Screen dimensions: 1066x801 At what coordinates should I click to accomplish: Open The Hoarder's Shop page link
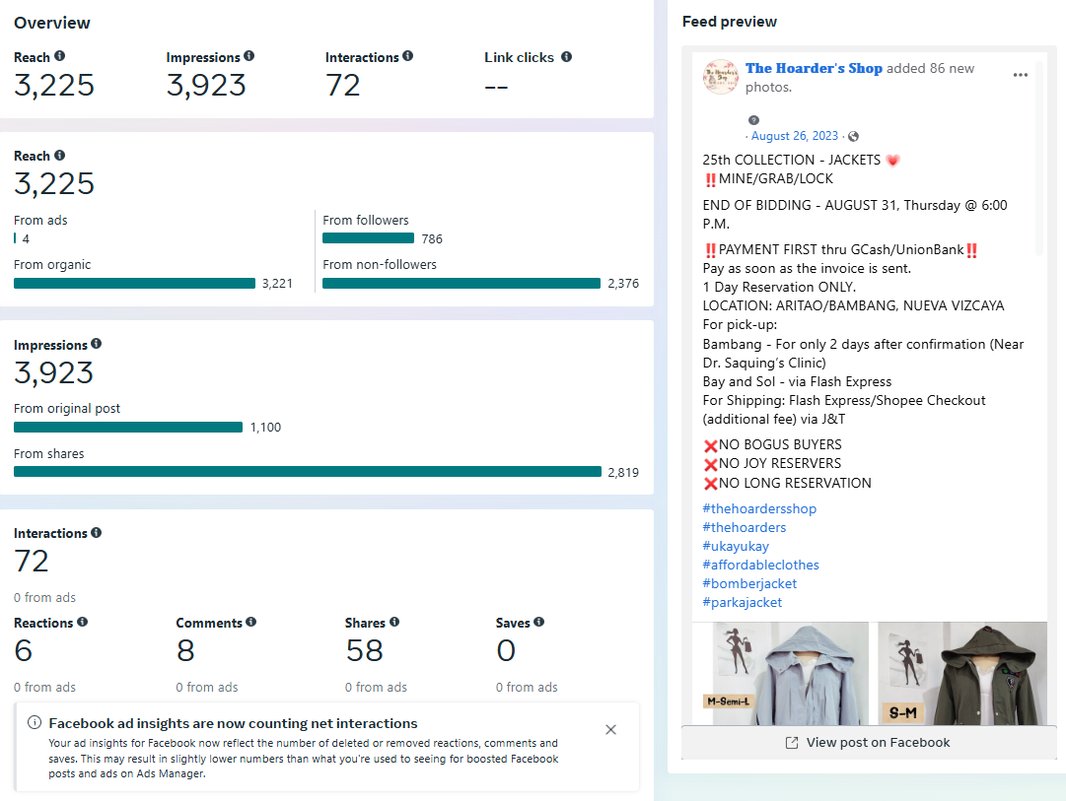point(814,68)
